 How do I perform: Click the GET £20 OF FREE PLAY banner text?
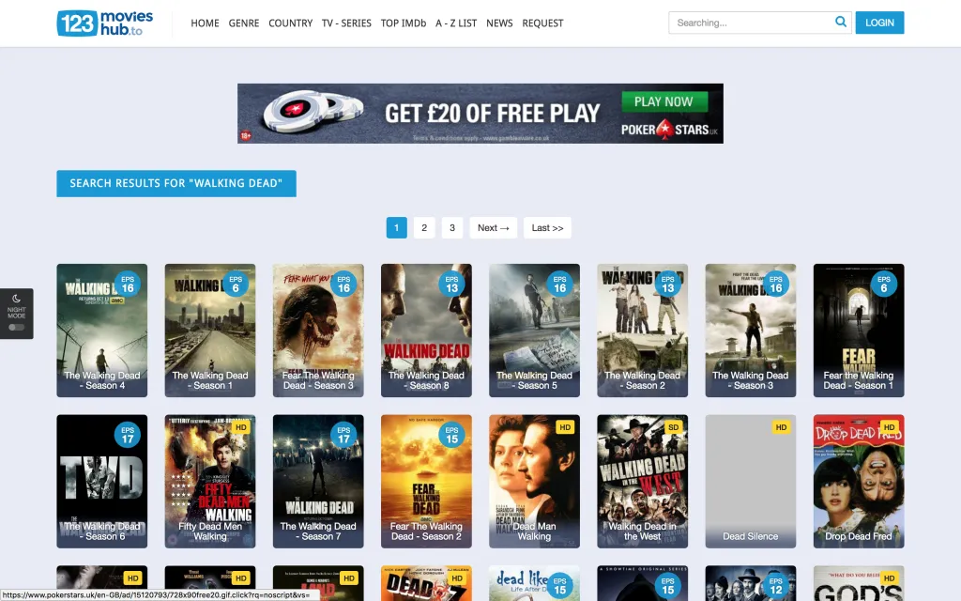(x=493, y=114)
